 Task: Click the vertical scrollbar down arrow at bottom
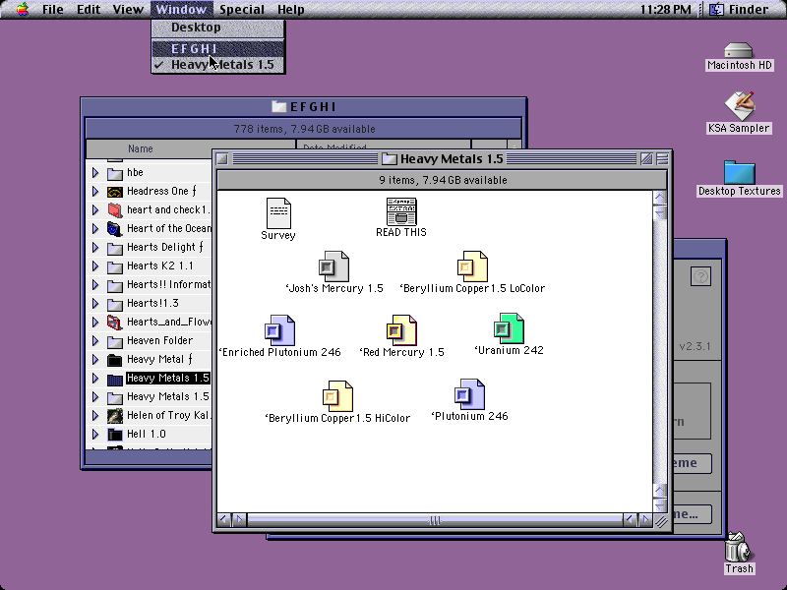click(659, 505)
